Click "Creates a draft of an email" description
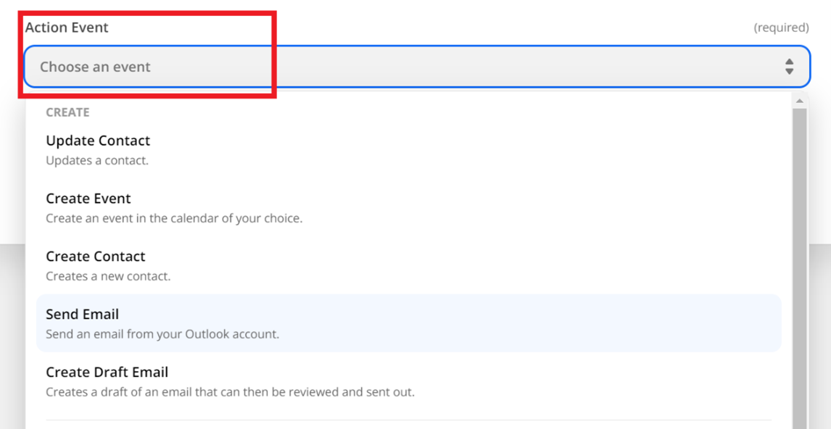The height and width of the screenshot is (429, 831). pos(230,392)
